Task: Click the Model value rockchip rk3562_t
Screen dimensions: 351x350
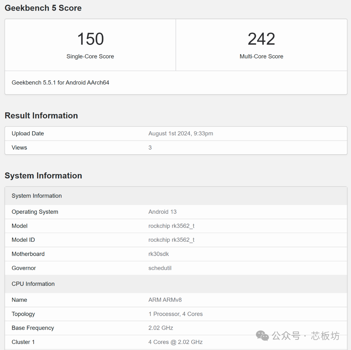Action: (x=171, y=226)
